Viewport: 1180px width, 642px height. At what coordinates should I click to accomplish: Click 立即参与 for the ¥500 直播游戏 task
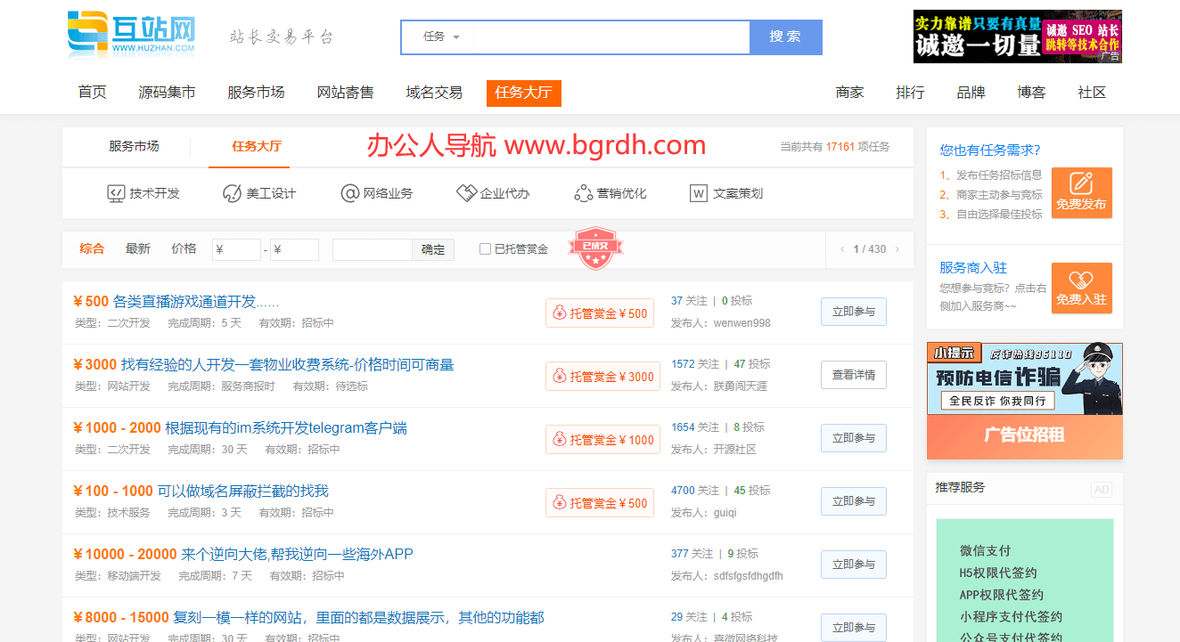(x=853, y=312)
